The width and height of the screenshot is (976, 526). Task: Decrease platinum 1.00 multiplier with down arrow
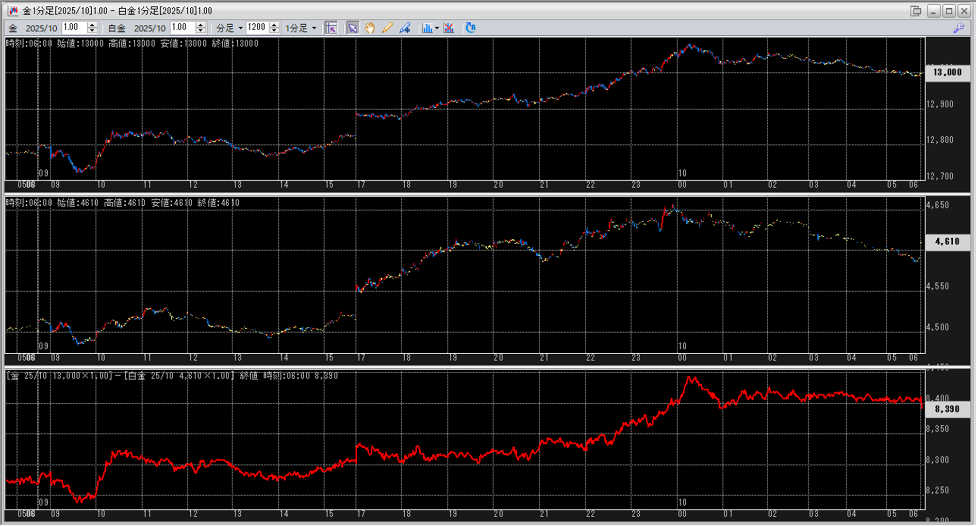(200, 31)
